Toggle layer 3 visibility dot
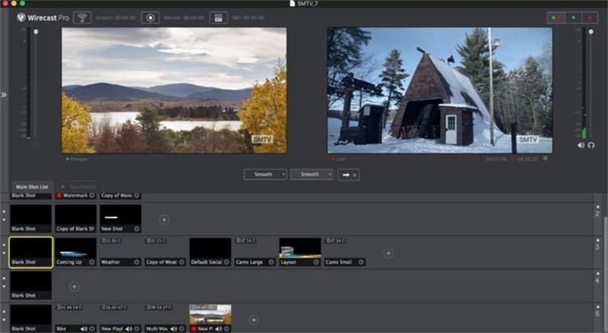This screenshot has height=333, width=608. [x=597, y=240]
